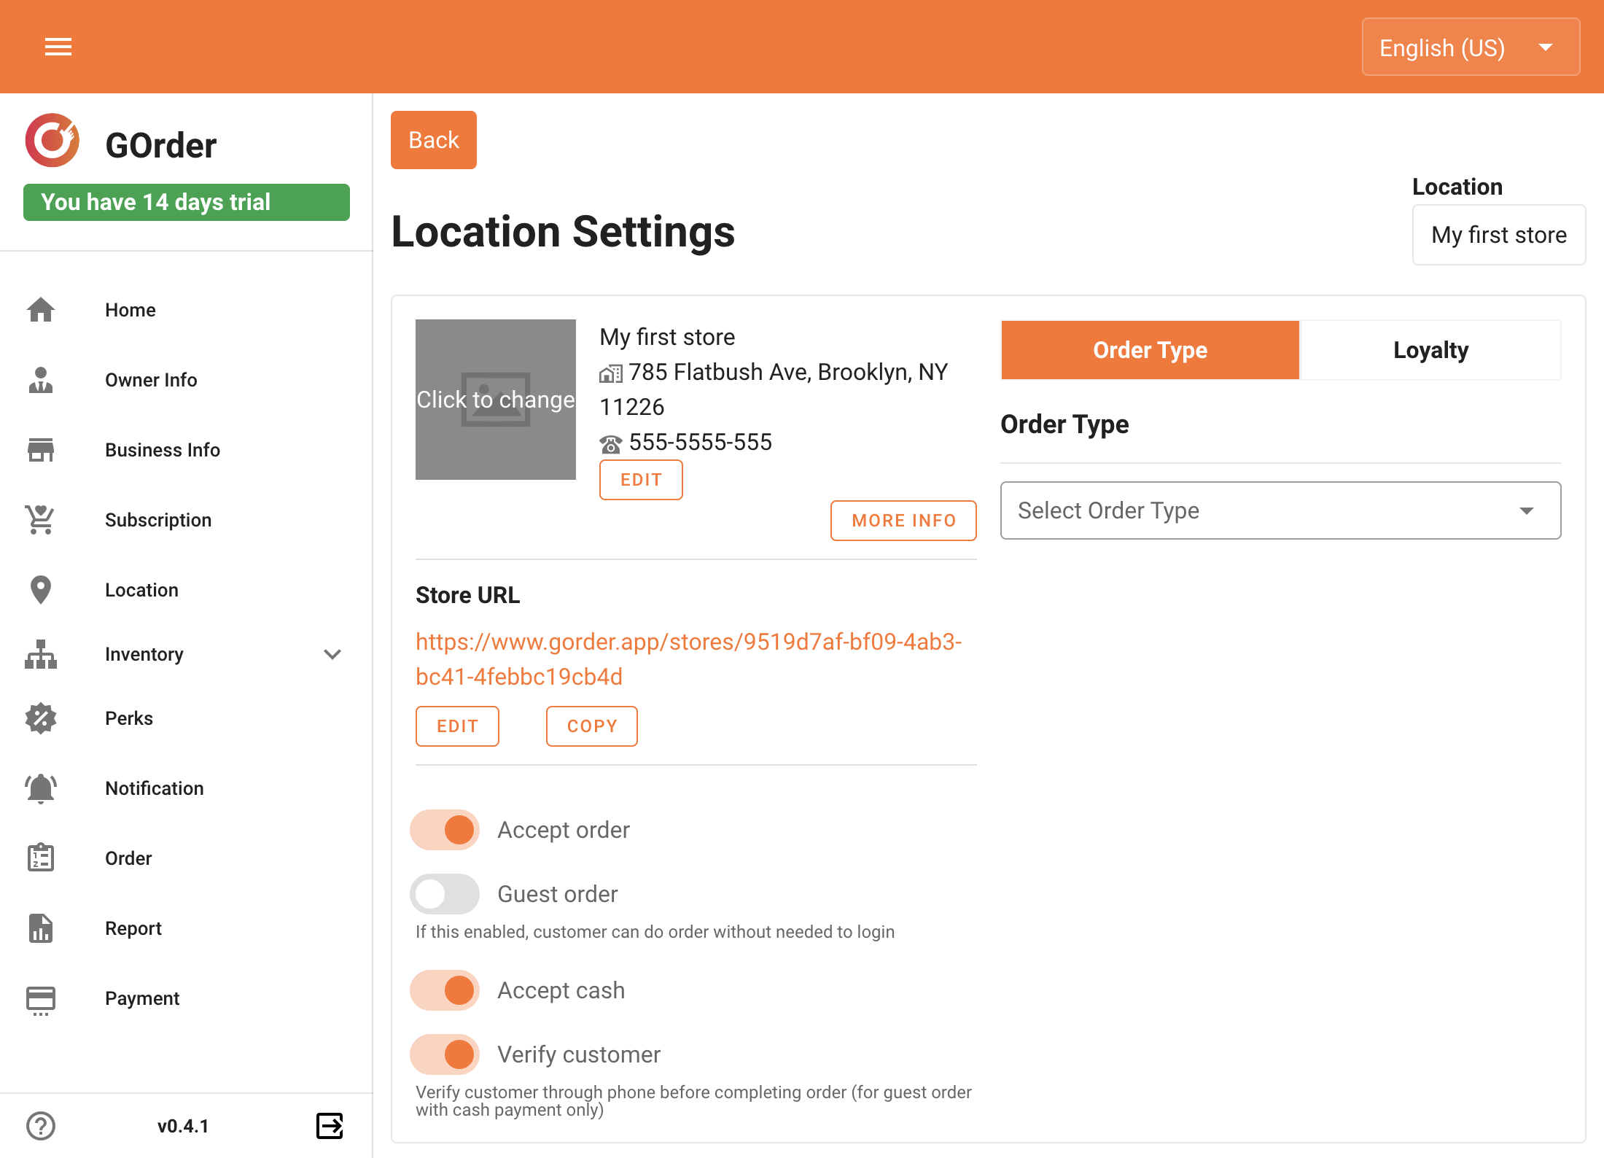Switch off Verify customer toggle
This screenshot has width=1604, height=1158.
tap(445, 1054)
